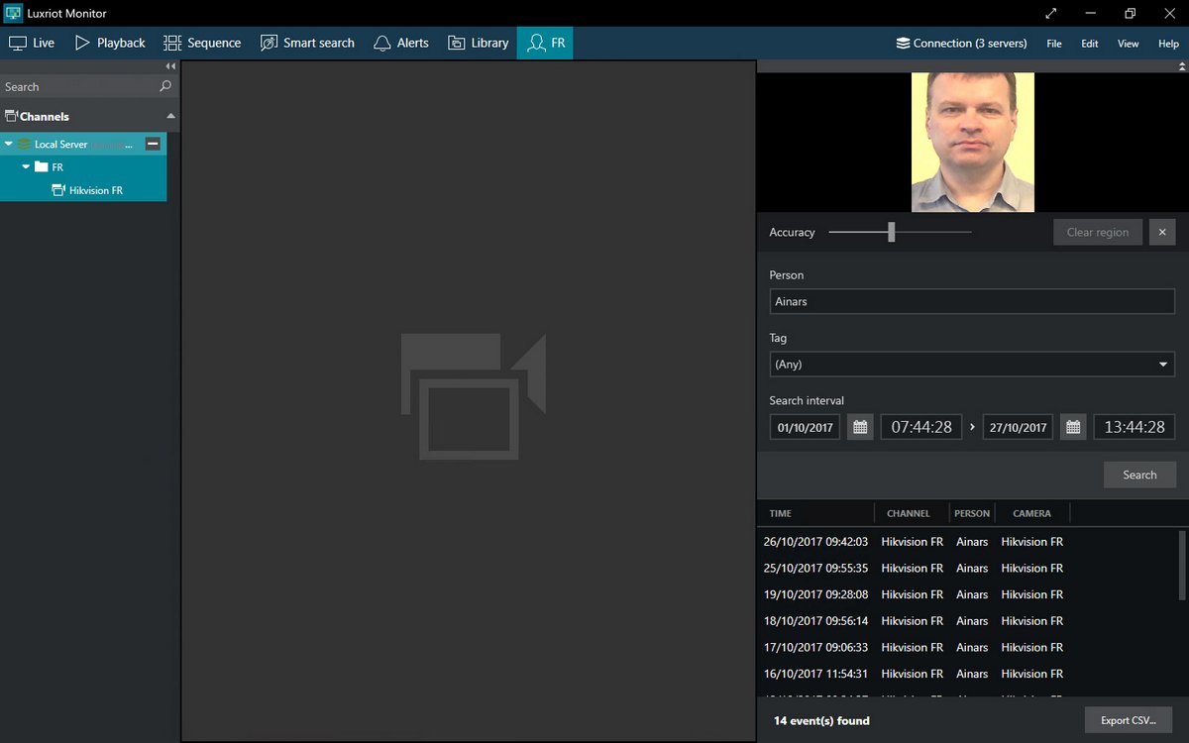Toggle the Local Server selection box
The height and width of the screenshot is (743, 1189).
coord(153,144)
